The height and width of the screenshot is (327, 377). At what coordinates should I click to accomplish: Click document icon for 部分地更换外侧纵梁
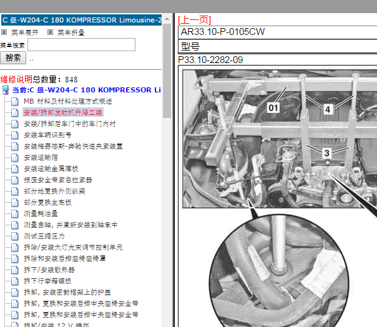14,191
